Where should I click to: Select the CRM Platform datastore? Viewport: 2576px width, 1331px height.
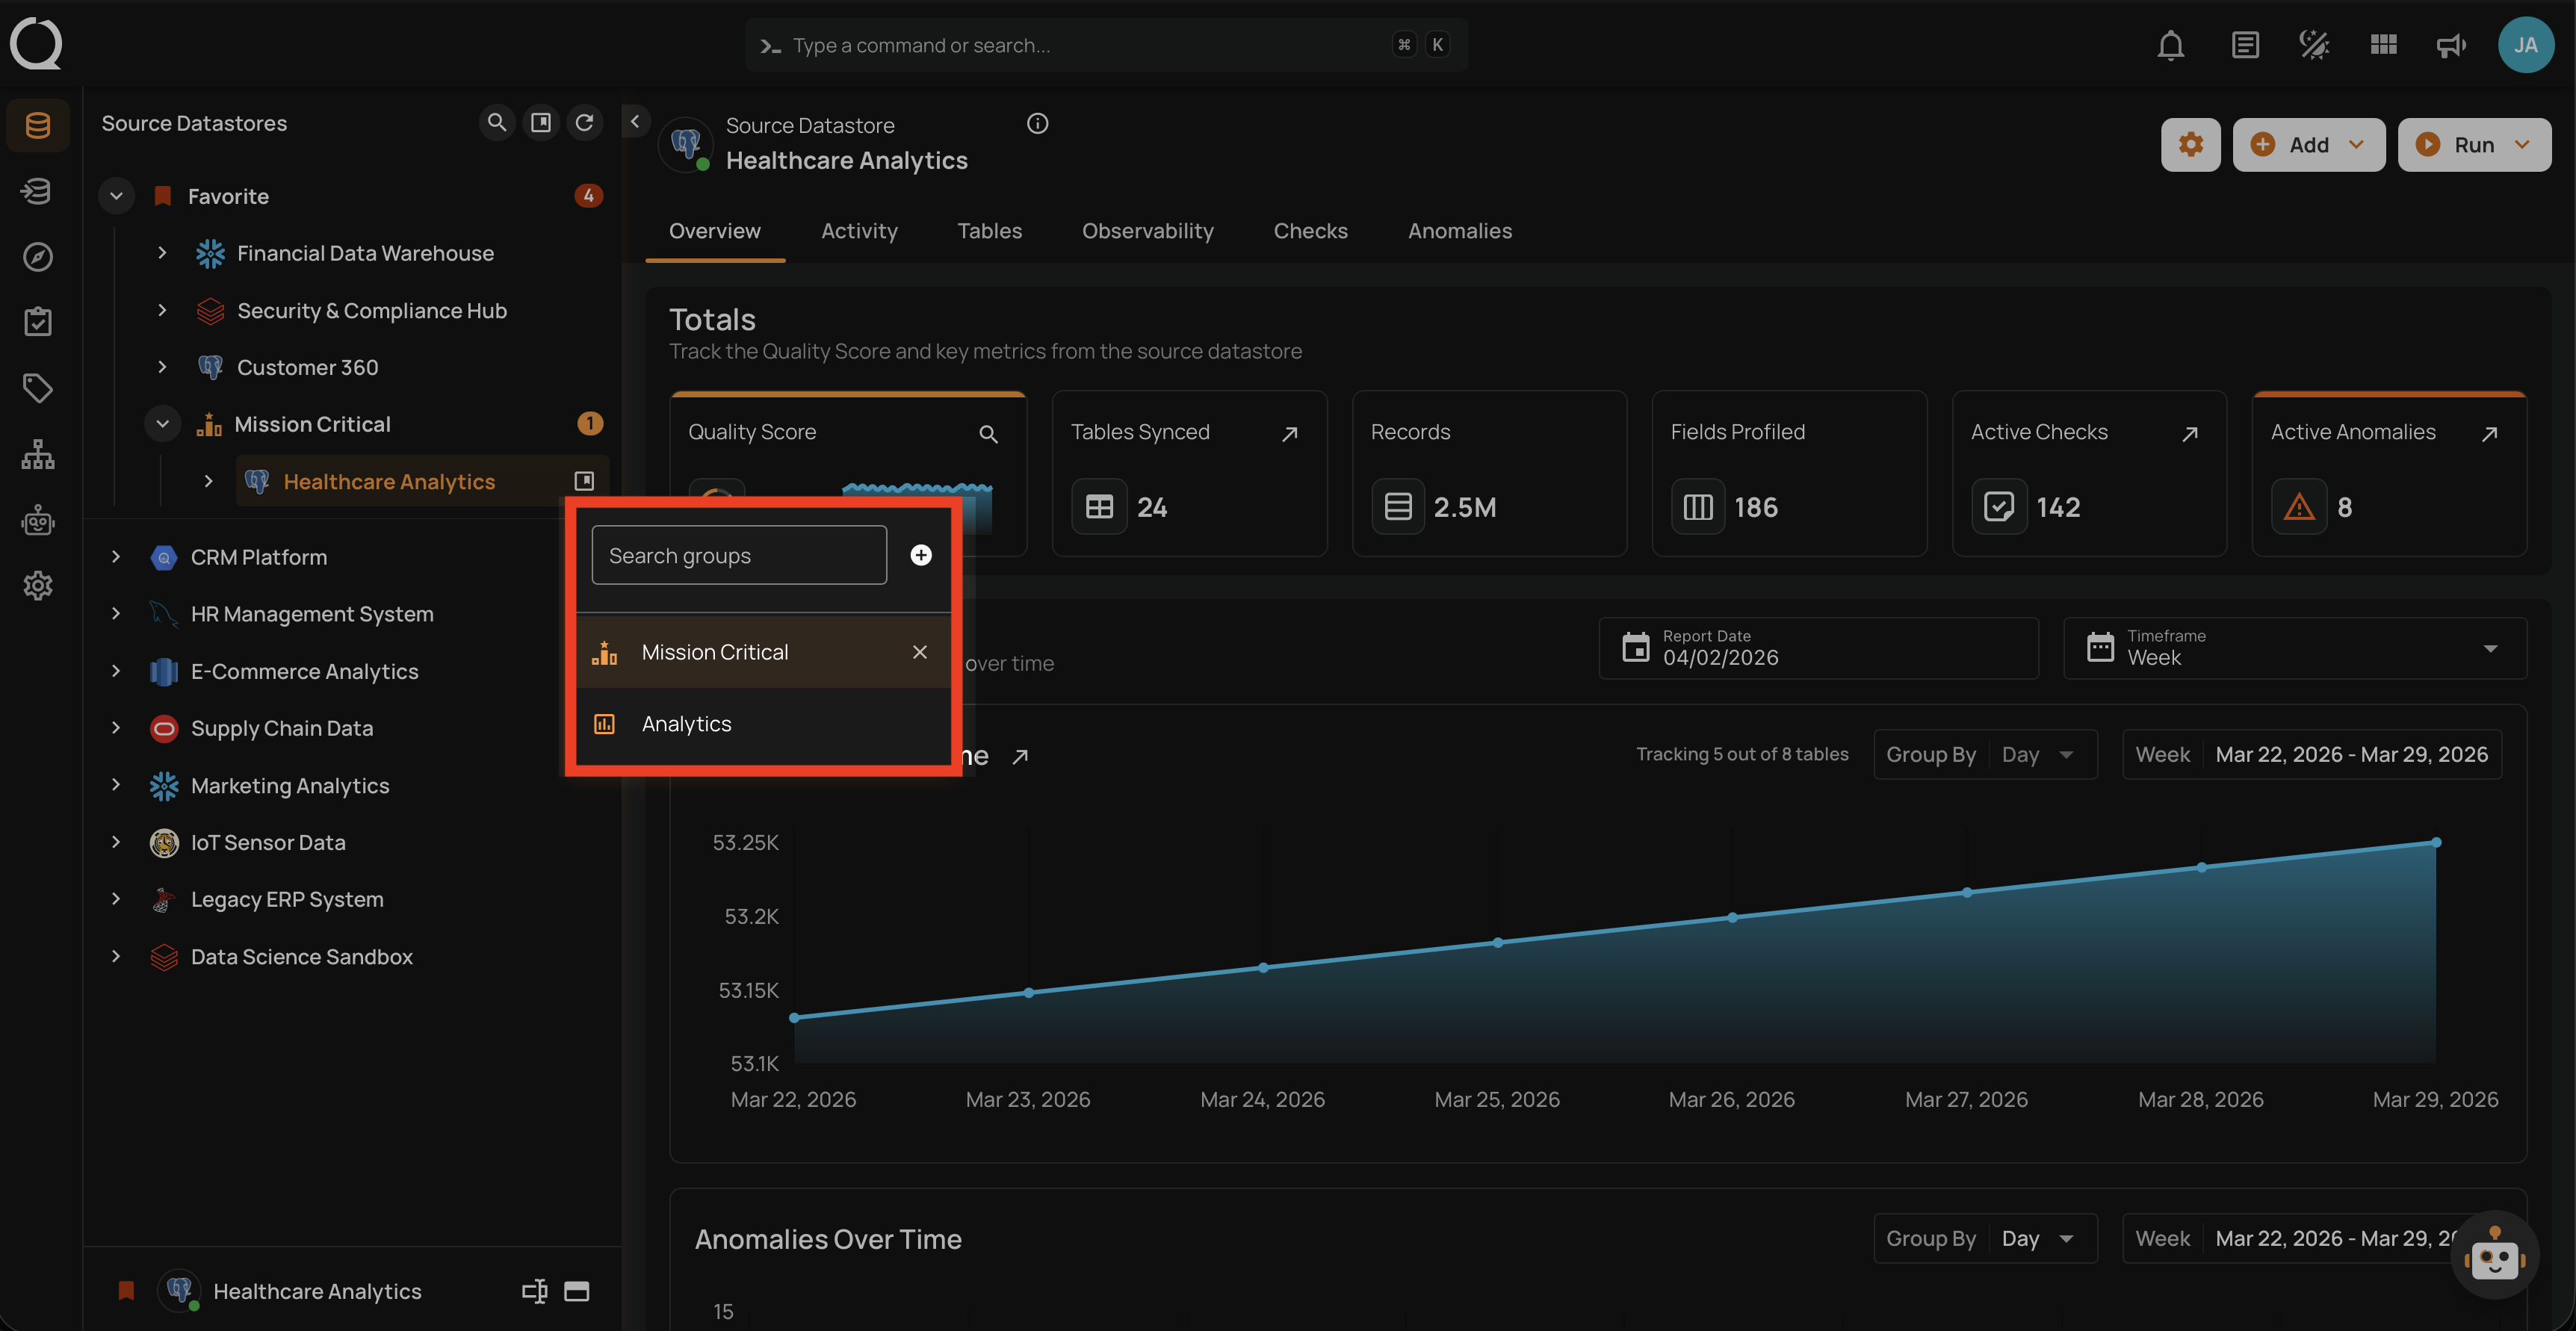click(258, 557)
